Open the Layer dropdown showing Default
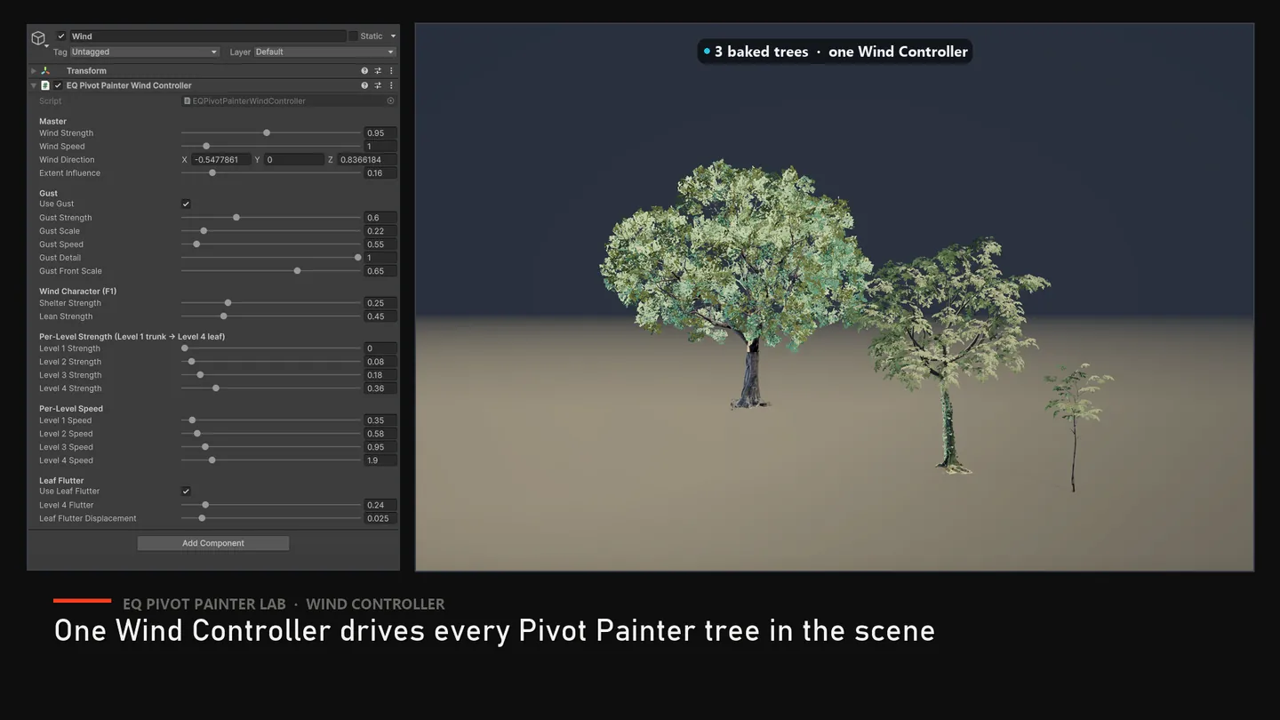 coord(324,52)
